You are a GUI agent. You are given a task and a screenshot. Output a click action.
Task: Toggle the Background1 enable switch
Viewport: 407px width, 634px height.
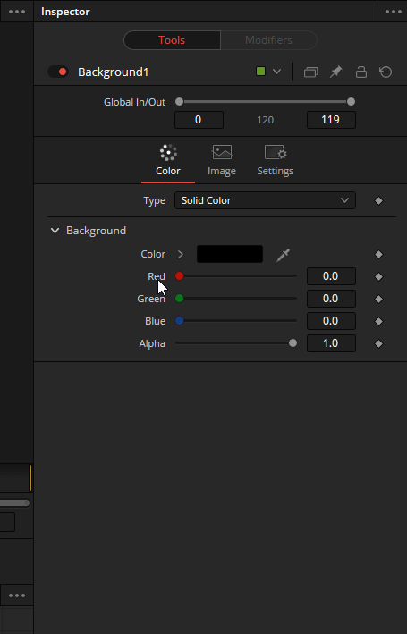click(58, 72)
